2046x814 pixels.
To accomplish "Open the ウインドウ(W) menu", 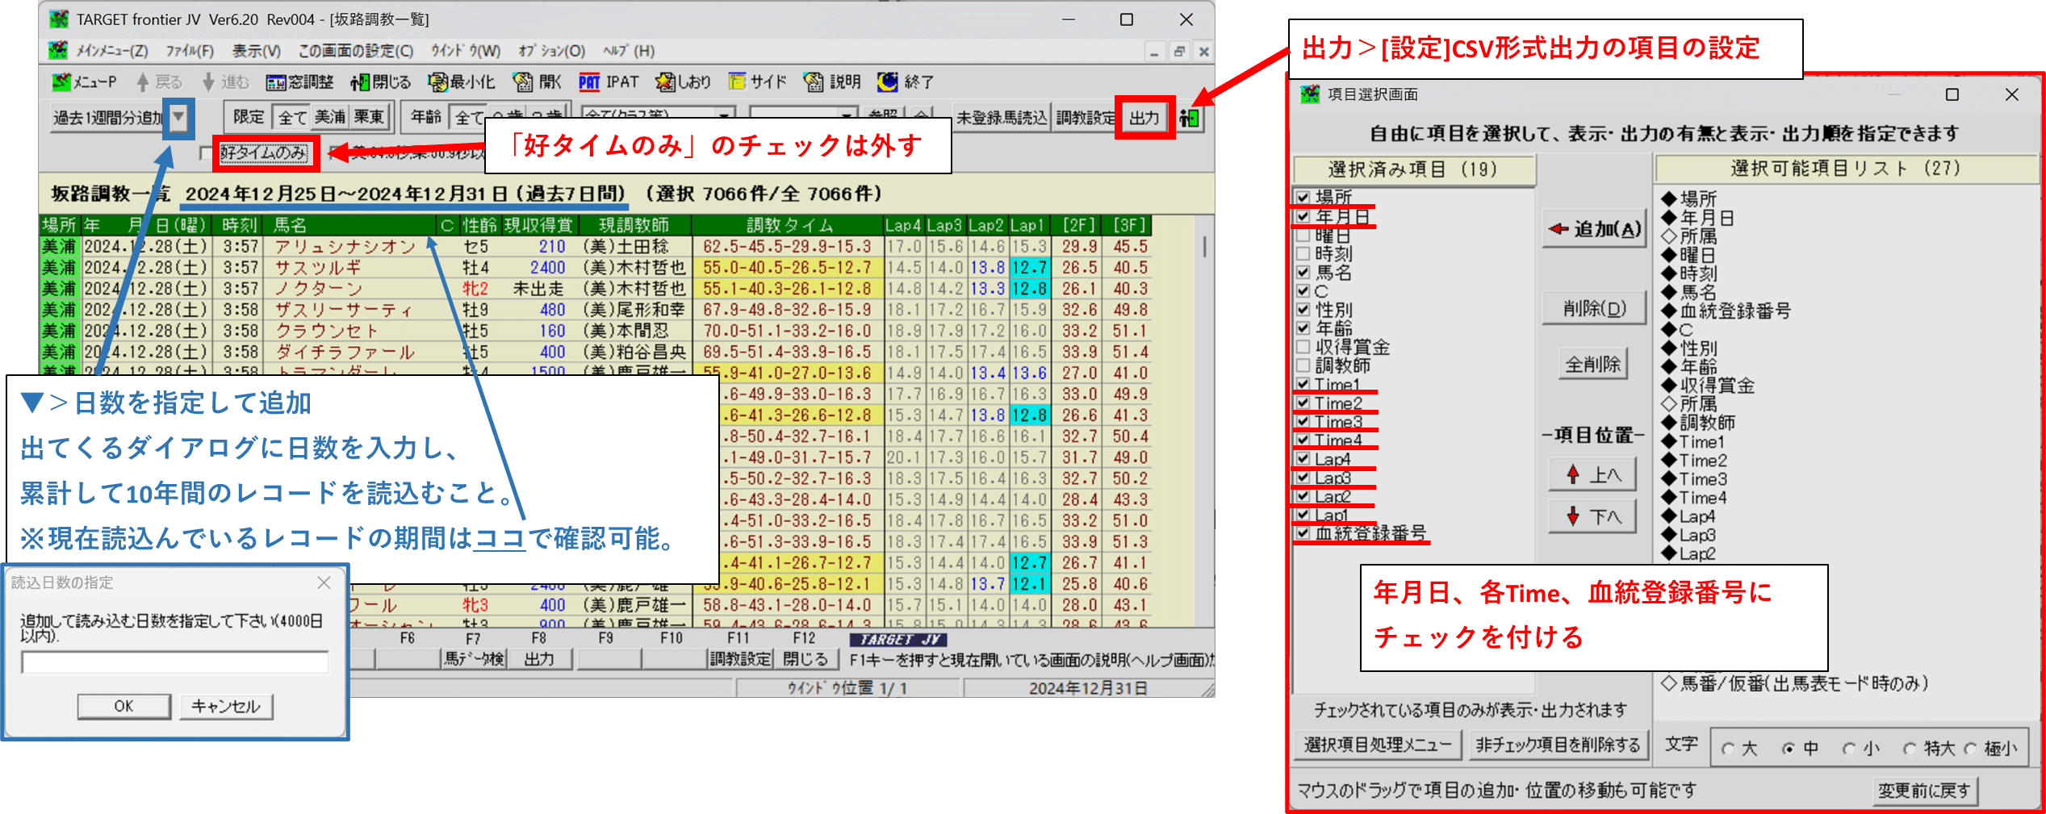I will pyautogui.click(x=466, y=51).
